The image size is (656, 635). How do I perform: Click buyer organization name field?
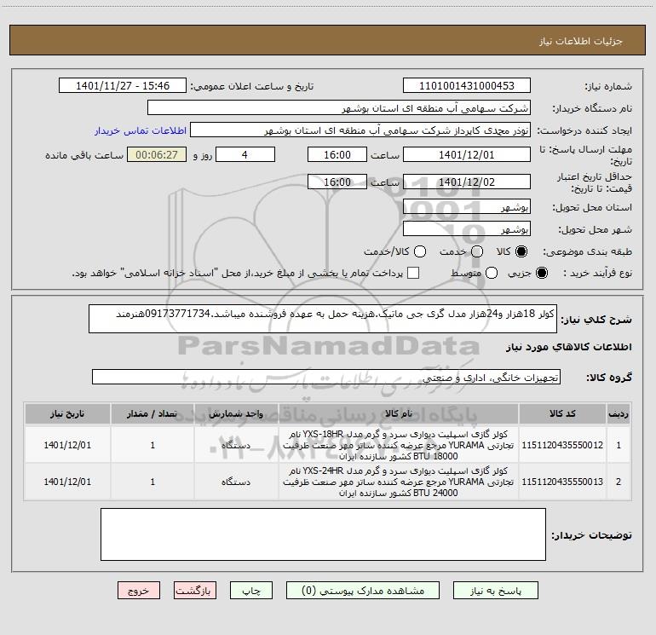click(339, 108)
